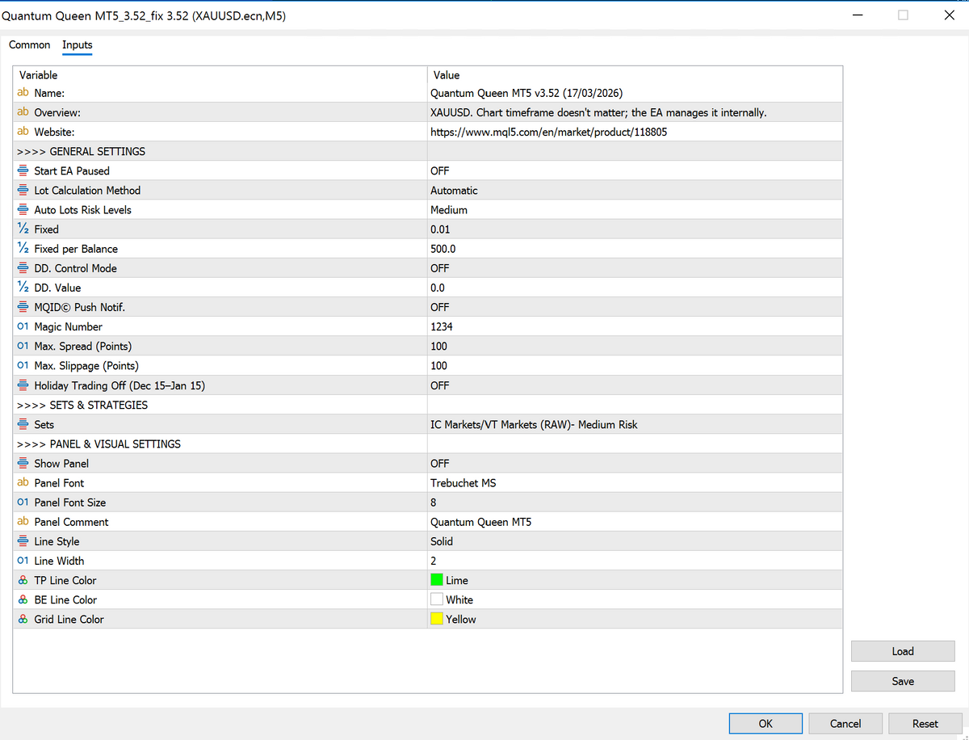Click the double-type icon beside DD. Value
Viewport: 969px width, 740px height.
coord(23,288)
